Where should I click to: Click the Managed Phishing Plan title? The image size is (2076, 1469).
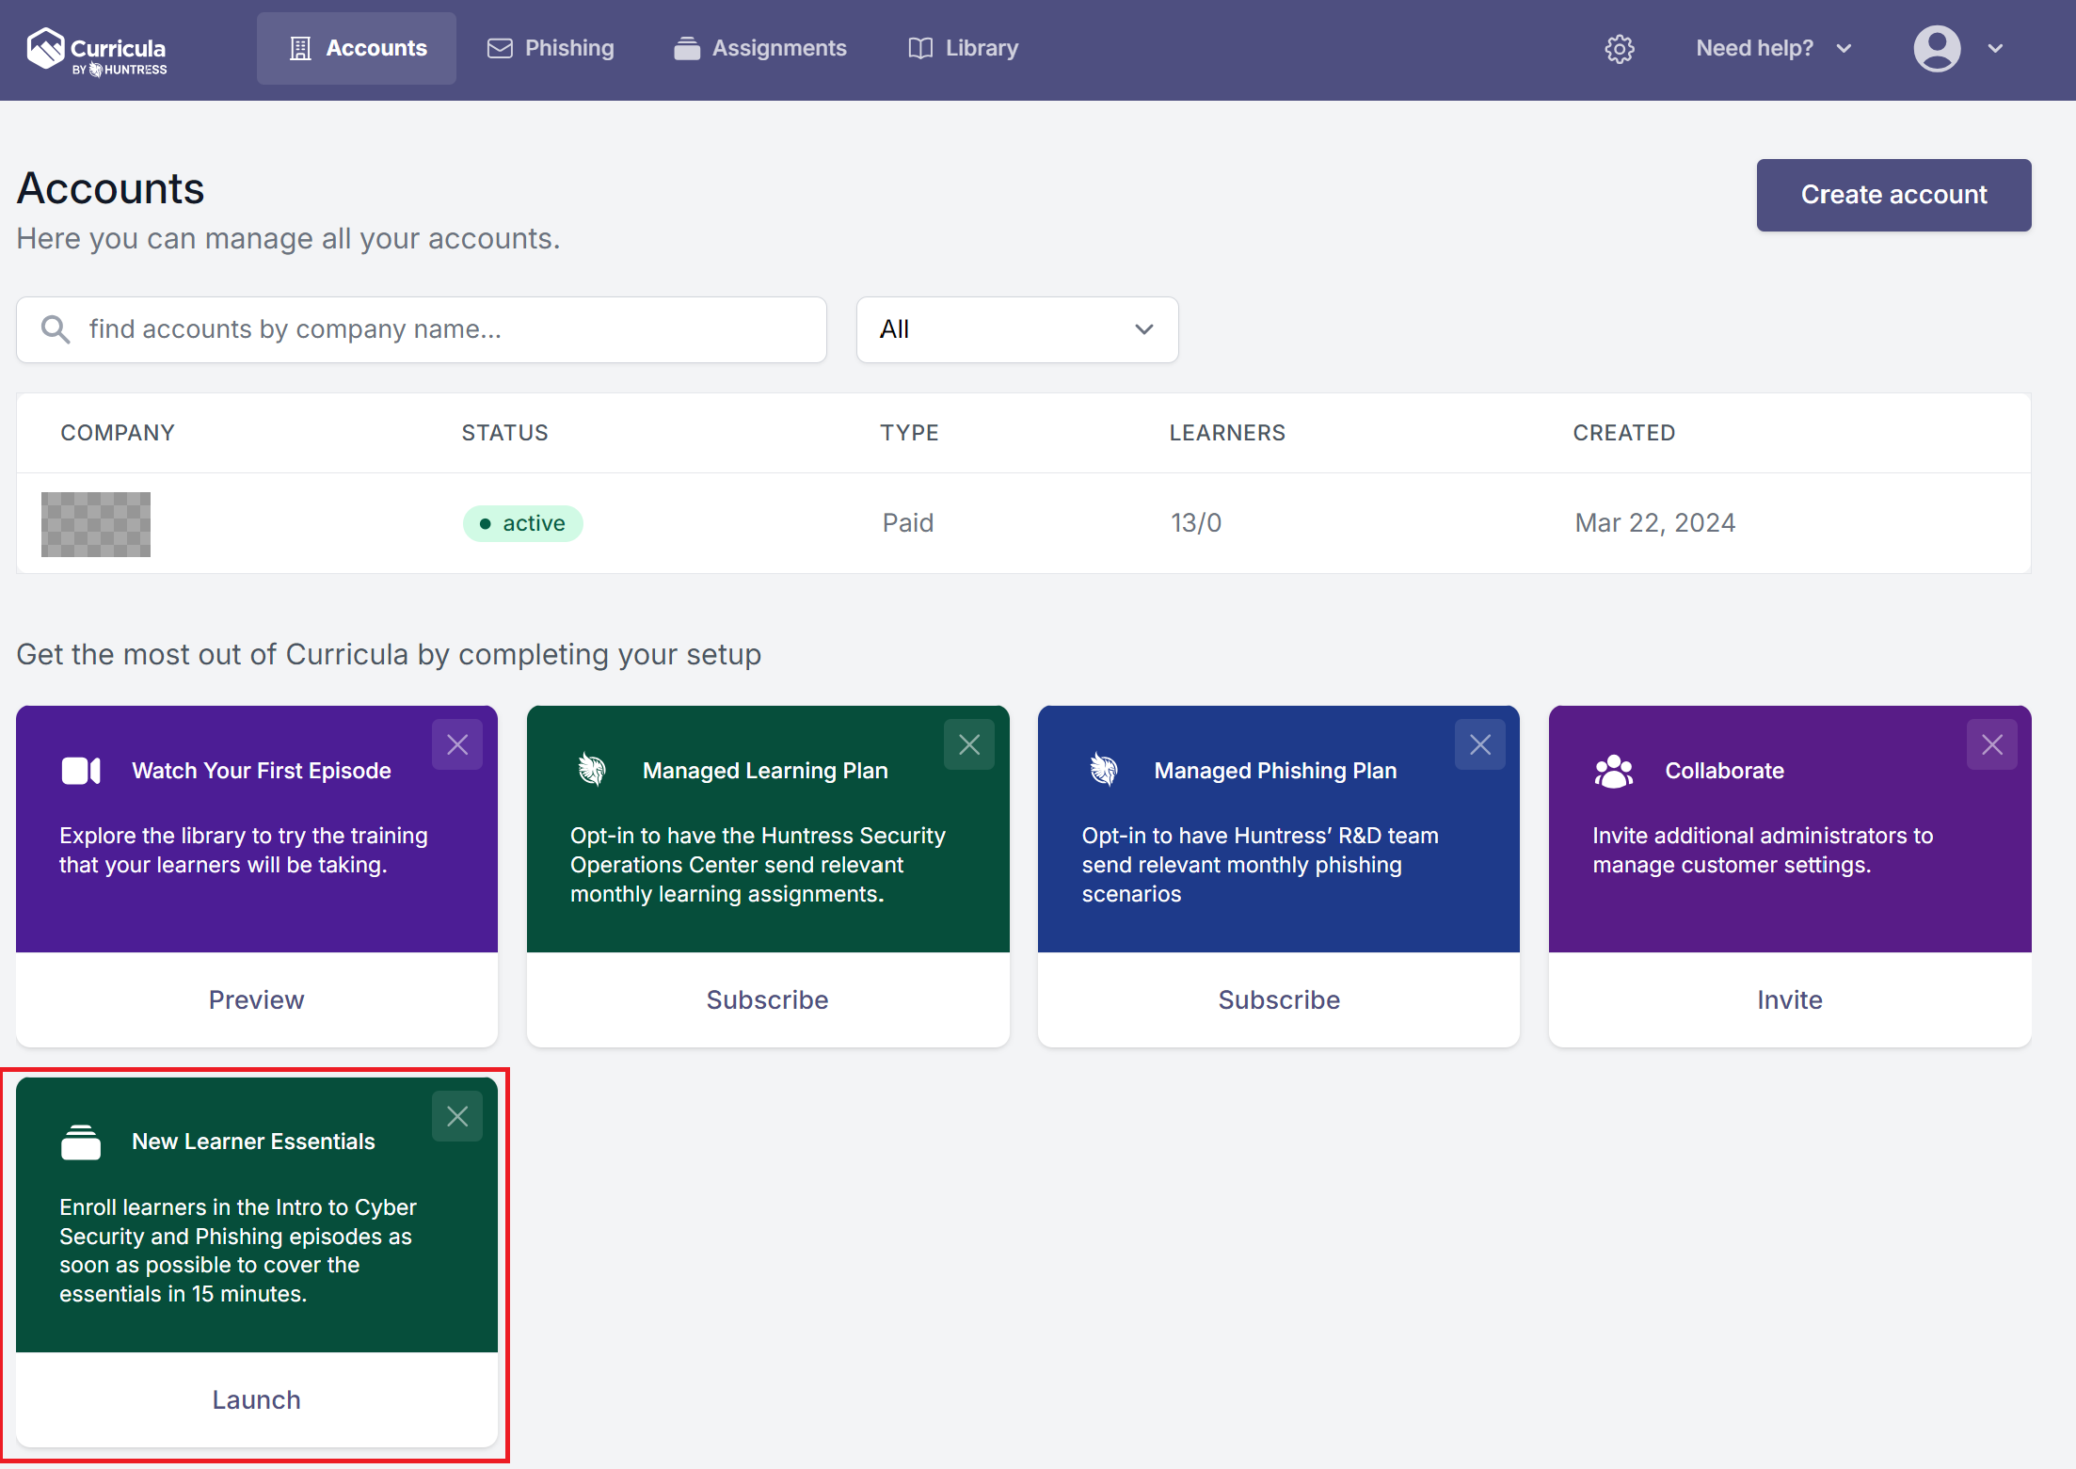coord(1275,771)
